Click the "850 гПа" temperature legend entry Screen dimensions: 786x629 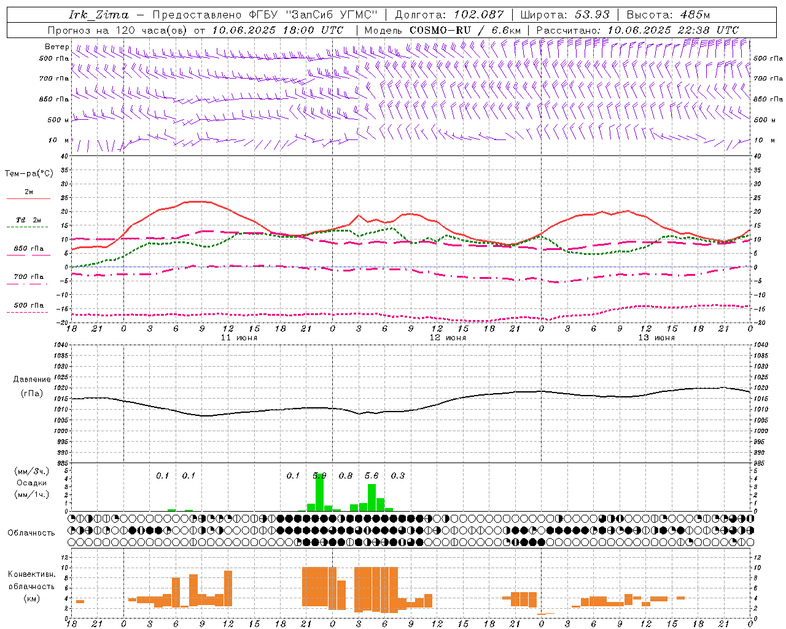[29, 249]
